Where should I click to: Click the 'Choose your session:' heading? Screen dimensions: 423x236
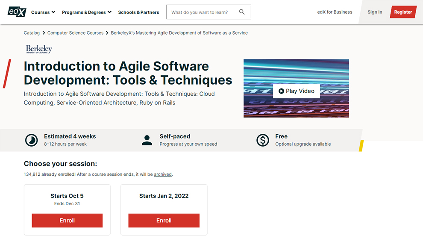click(x=60, y=164)
